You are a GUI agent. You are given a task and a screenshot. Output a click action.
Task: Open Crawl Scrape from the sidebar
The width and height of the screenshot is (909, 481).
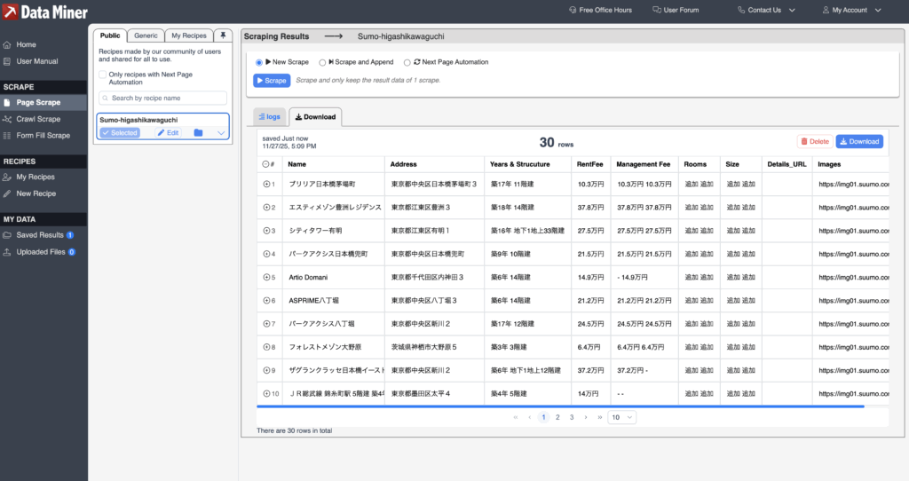click(x=38, y=119)
